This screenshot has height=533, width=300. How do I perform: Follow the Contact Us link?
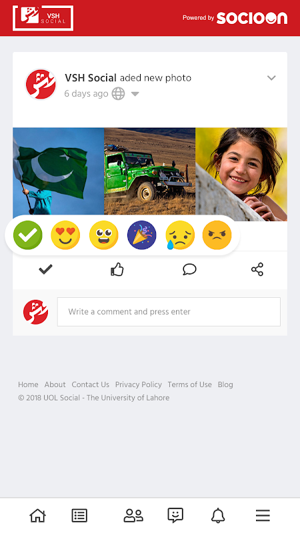point(91,384)
